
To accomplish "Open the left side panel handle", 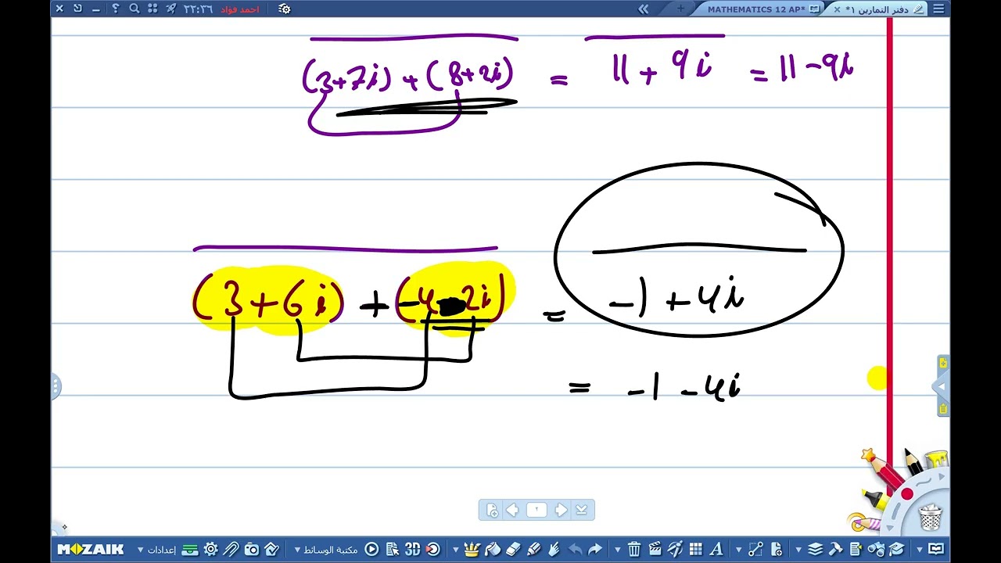I will (x=56, y=386).
